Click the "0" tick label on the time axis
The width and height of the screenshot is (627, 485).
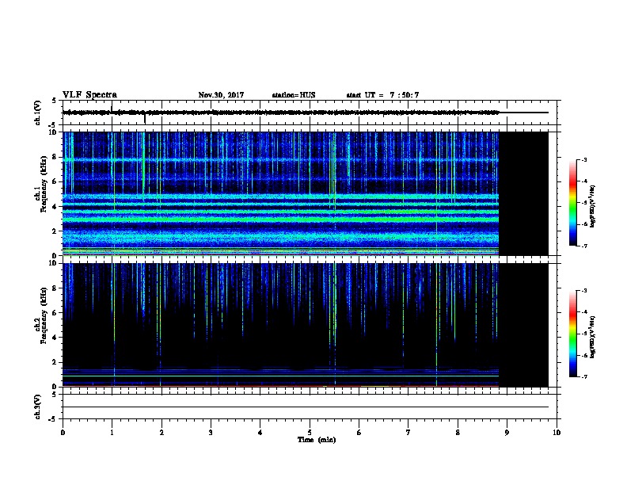[63, 433]
